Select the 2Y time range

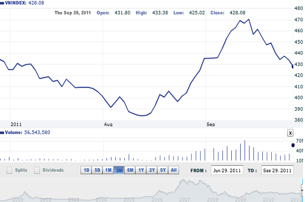point(152,170)
